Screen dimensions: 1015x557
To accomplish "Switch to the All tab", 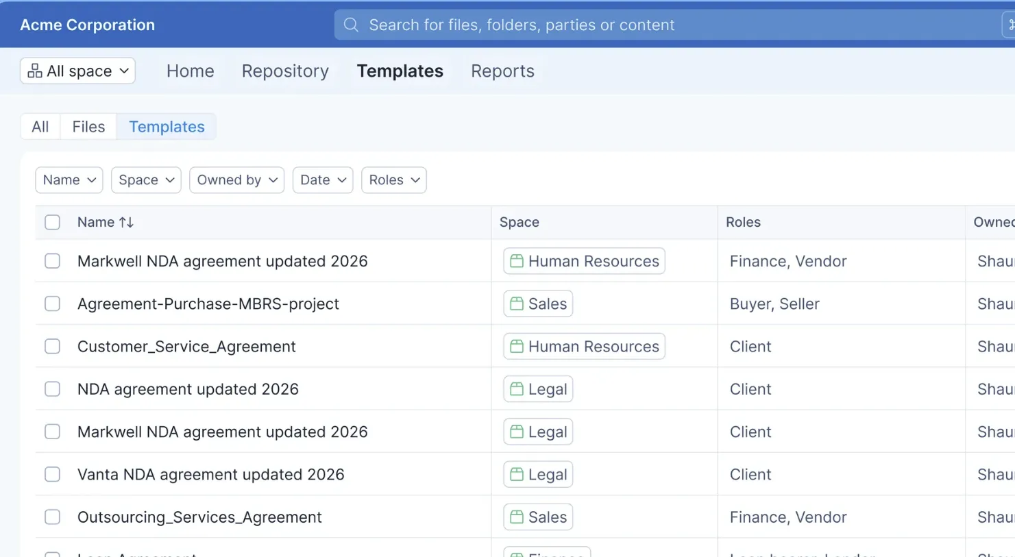I will pyautogui.click(x=40, y=127).
